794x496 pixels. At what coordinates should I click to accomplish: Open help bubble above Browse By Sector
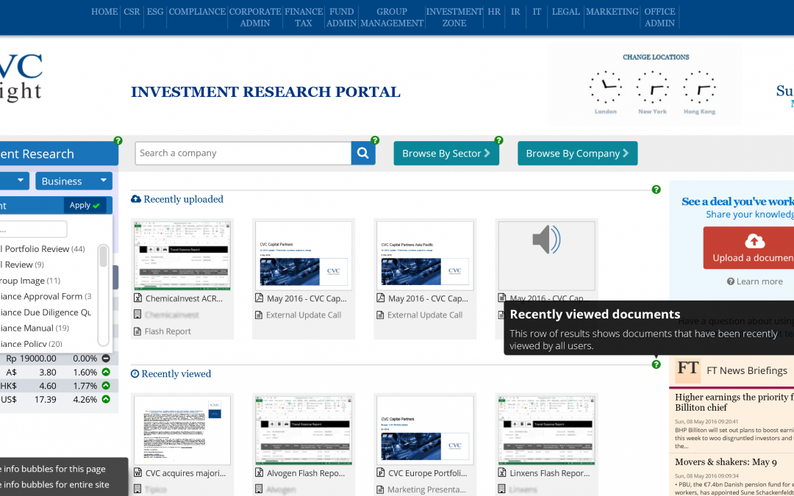click(498, 140)
